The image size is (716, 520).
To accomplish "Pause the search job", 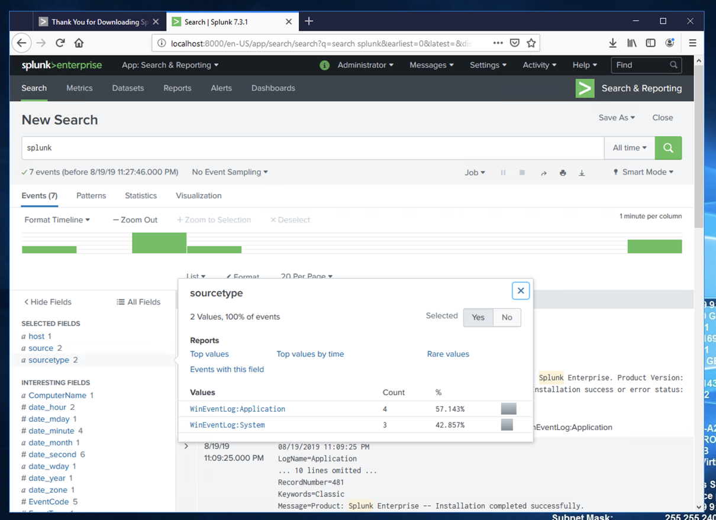I will coord(503,173).
